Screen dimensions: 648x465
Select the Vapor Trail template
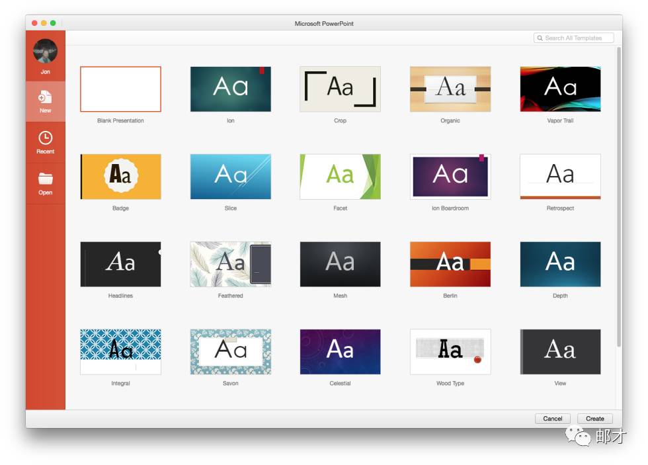tap(560, 89)
